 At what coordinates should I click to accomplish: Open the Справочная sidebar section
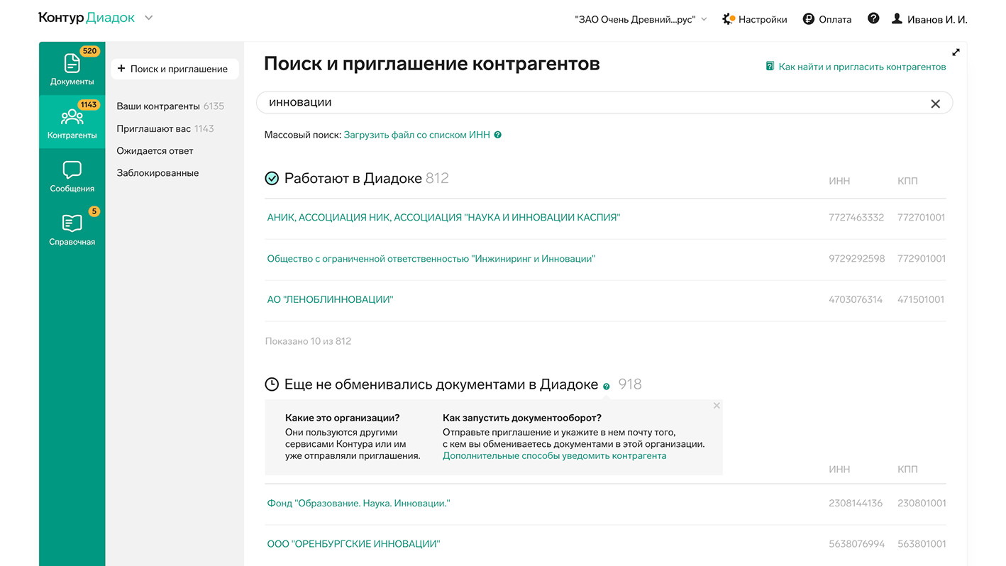pyautogui.click(x=72, y=229)
